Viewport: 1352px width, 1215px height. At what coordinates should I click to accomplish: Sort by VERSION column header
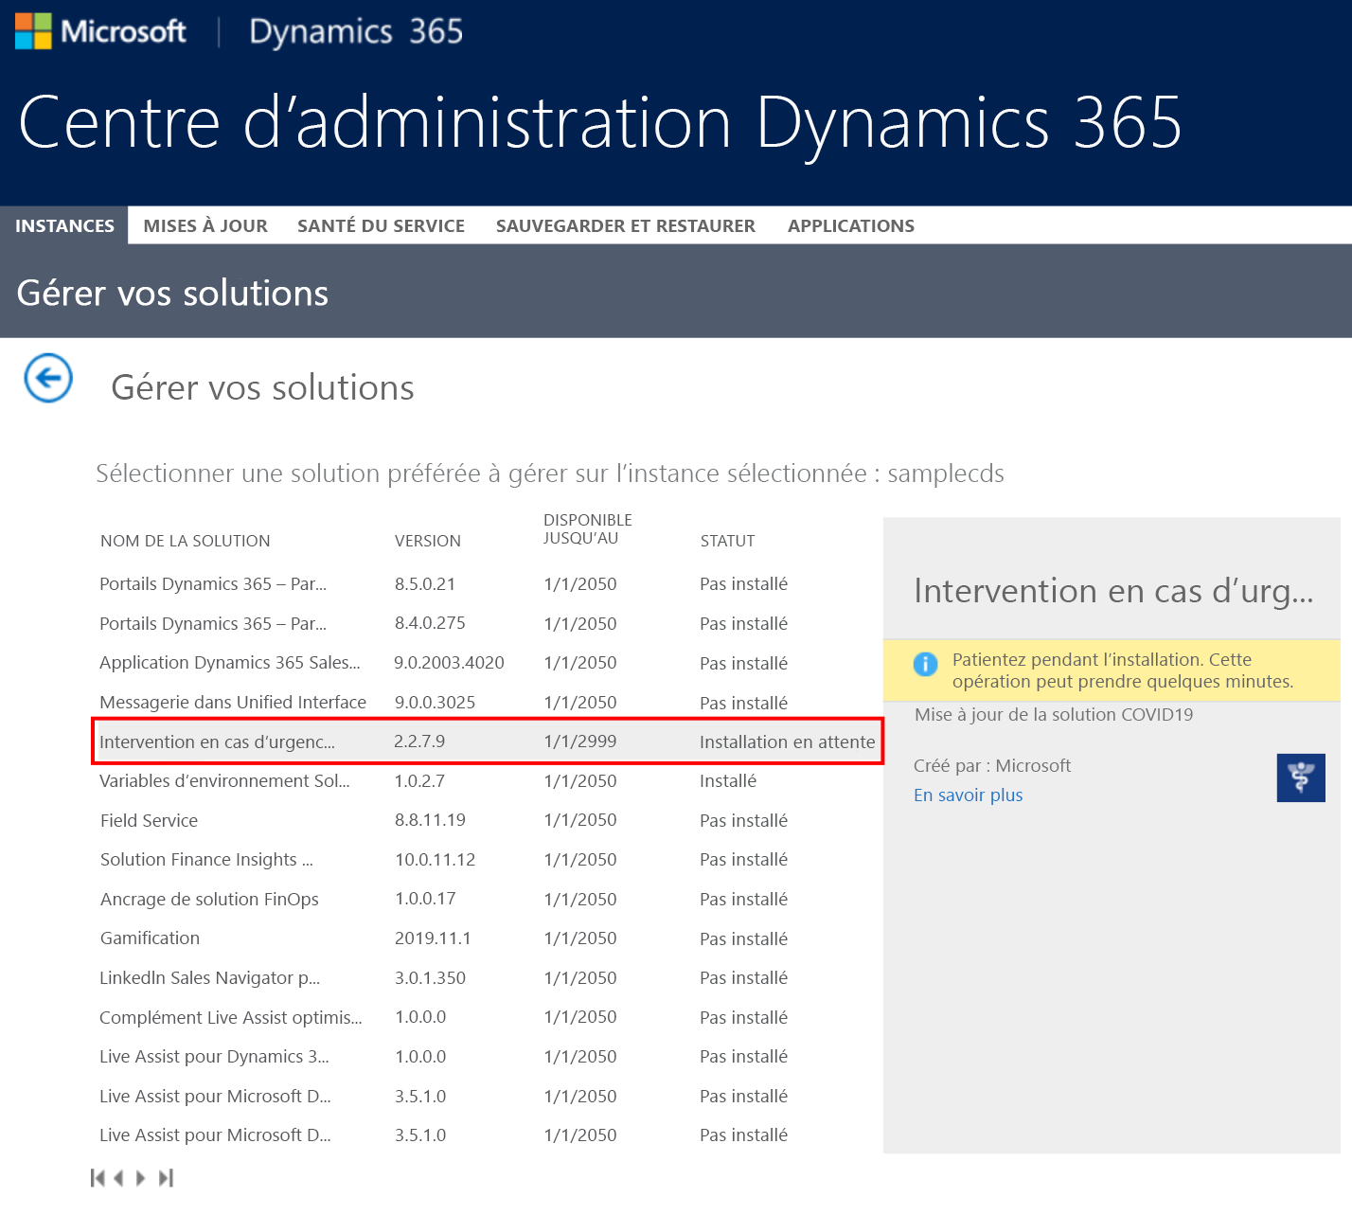coord(428,541)
